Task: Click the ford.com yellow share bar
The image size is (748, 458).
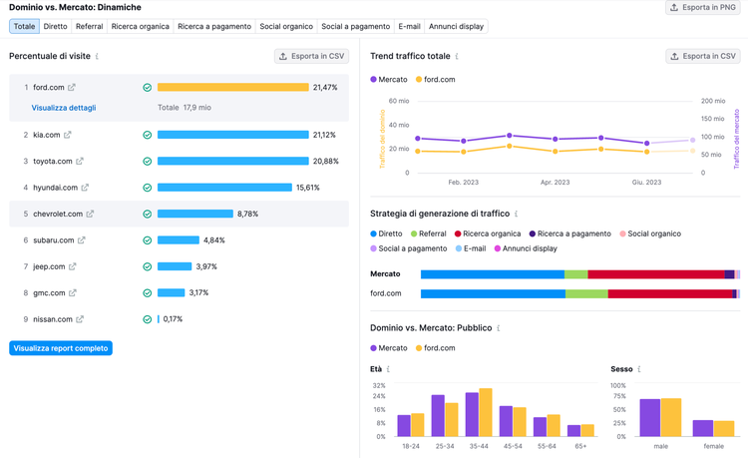Action: tap(232, 87)
